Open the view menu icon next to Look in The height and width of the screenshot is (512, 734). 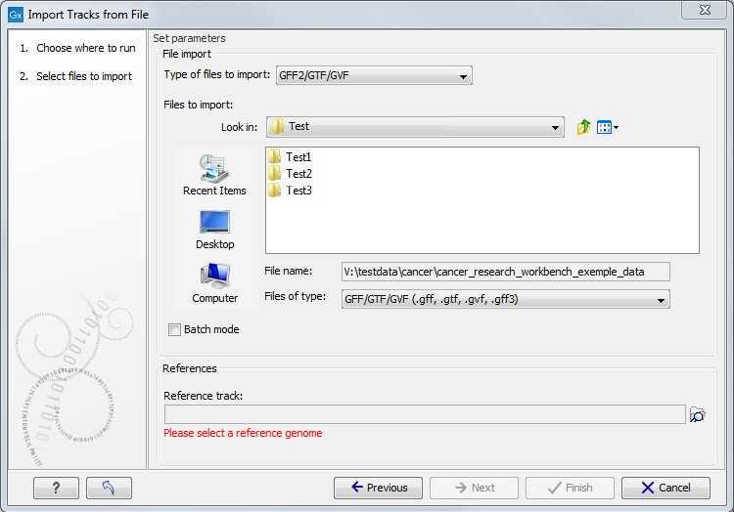click(x=607, y=127)
